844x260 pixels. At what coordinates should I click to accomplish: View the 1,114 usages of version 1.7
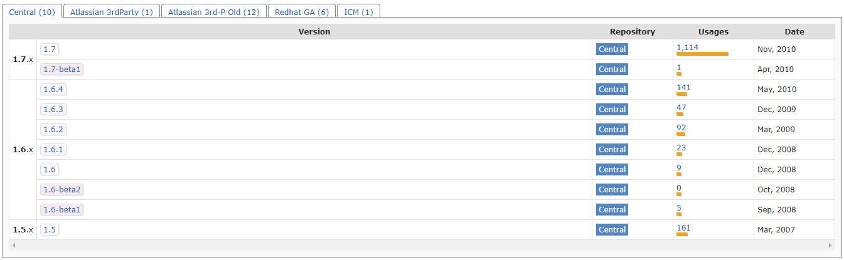click(687, 47)
